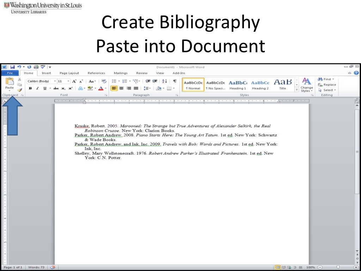This screenshot has width=361, height=271.
Task: Open the font size dropdown
Action: (68, 81)
